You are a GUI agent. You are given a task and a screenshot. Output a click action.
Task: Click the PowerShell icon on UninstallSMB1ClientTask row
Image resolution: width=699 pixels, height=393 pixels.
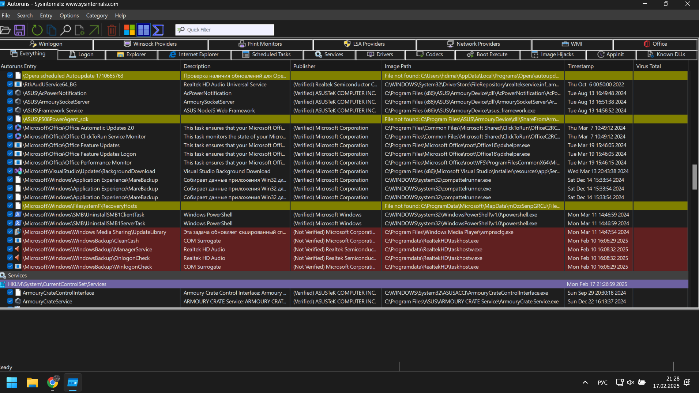tap(18, 215)
